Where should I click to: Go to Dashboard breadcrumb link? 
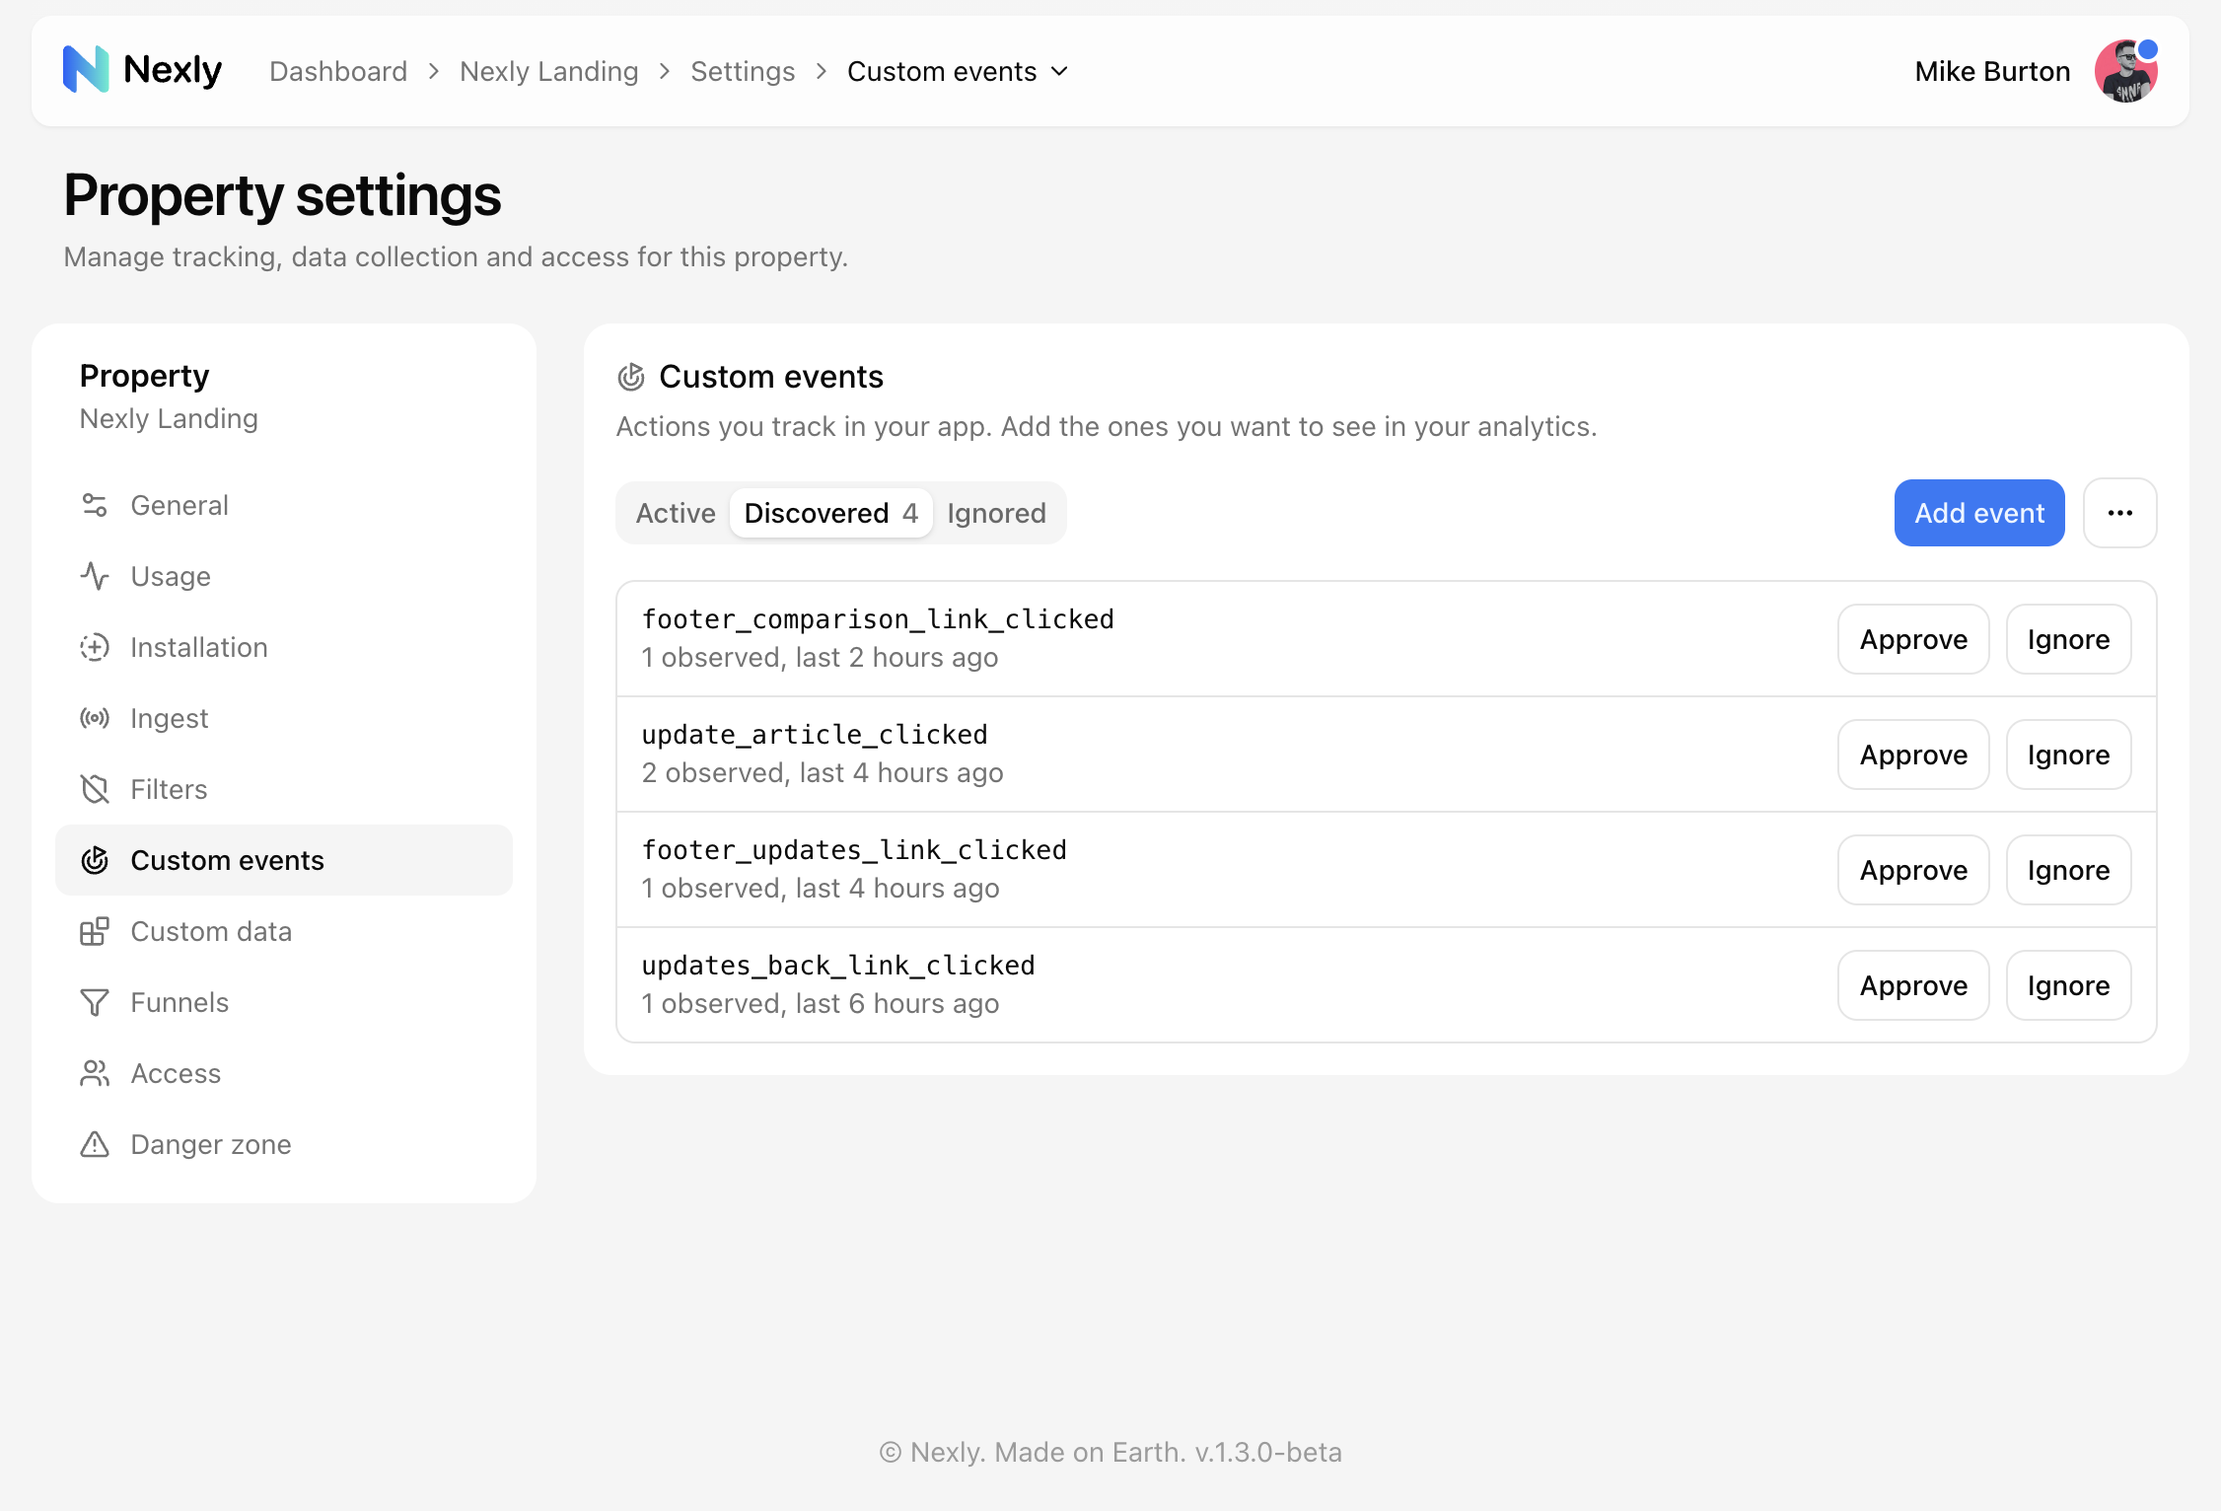(x=338, y=71)
